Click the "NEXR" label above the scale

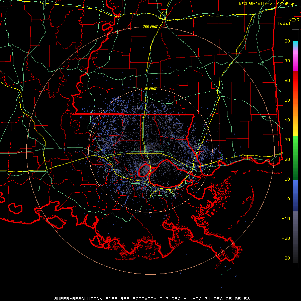[294, 20]
